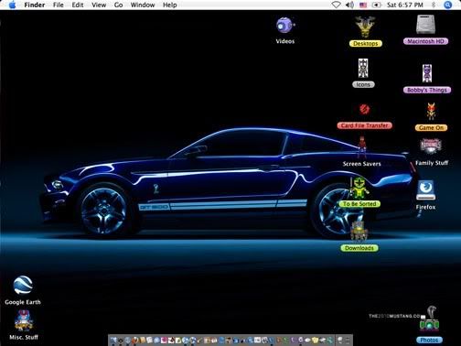
Task: Open the Window menu
Action: tap(143, 5)
